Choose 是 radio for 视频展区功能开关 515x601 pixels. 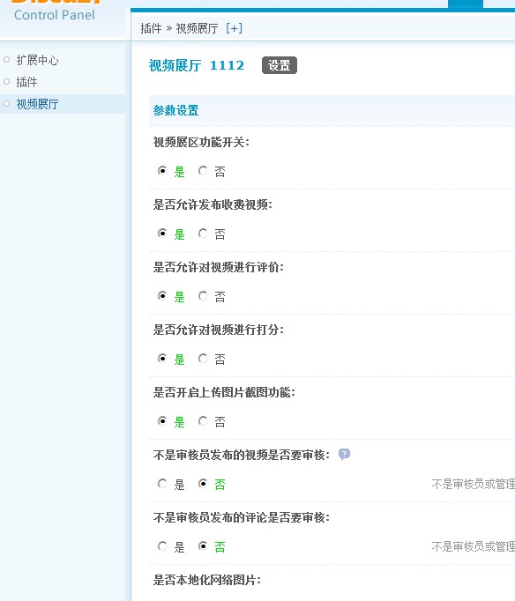[x=162, y=171]
